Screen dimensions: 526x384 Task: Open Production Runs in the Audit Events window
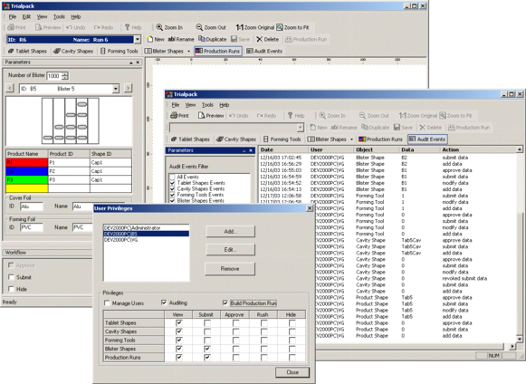[380, 139]
